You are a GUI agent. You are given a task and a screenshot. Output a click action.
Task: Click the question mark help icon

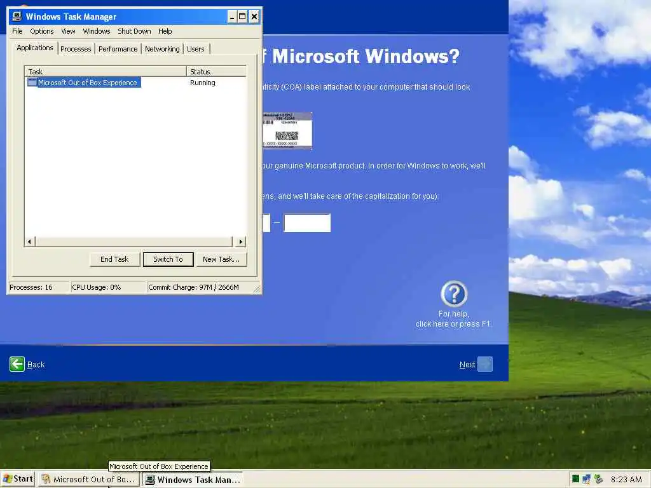454,294
